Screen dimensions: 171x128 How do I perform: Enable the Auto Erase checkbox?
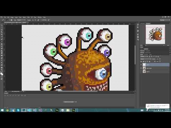click(x=41, y=20)
